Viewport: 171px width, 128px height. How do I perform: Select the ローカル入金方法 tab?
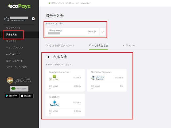click(98, 46)
